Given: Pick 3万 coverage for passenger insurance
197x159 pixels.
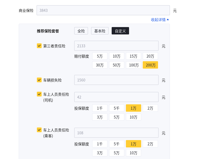Looking at the screenshot, I should click(100, 153).
